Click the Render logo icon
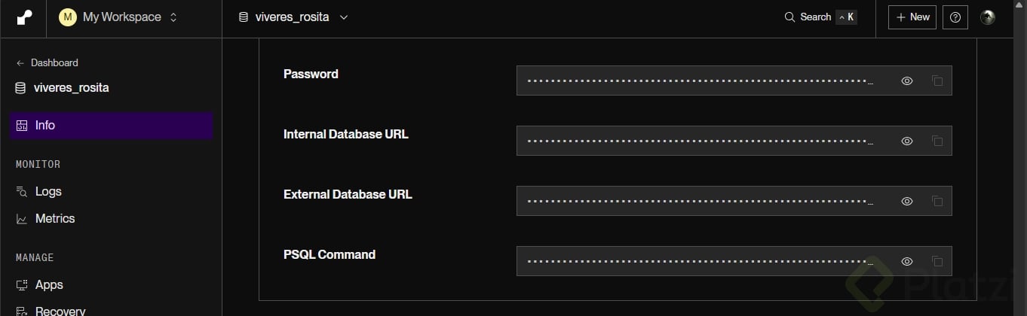 click(x=23, y=17)
